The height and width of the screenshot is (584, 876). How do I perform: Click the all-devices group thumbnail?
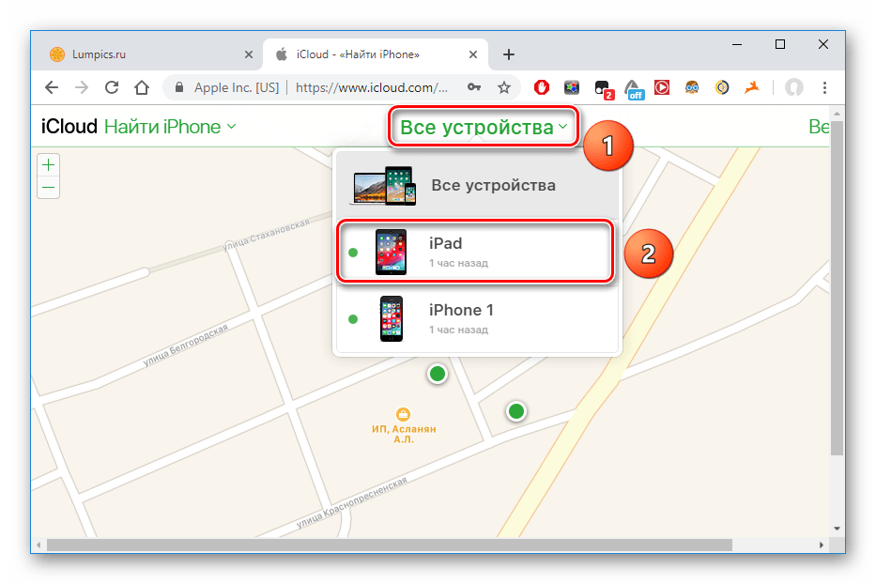pyautogui.click(x=384, y=186)
